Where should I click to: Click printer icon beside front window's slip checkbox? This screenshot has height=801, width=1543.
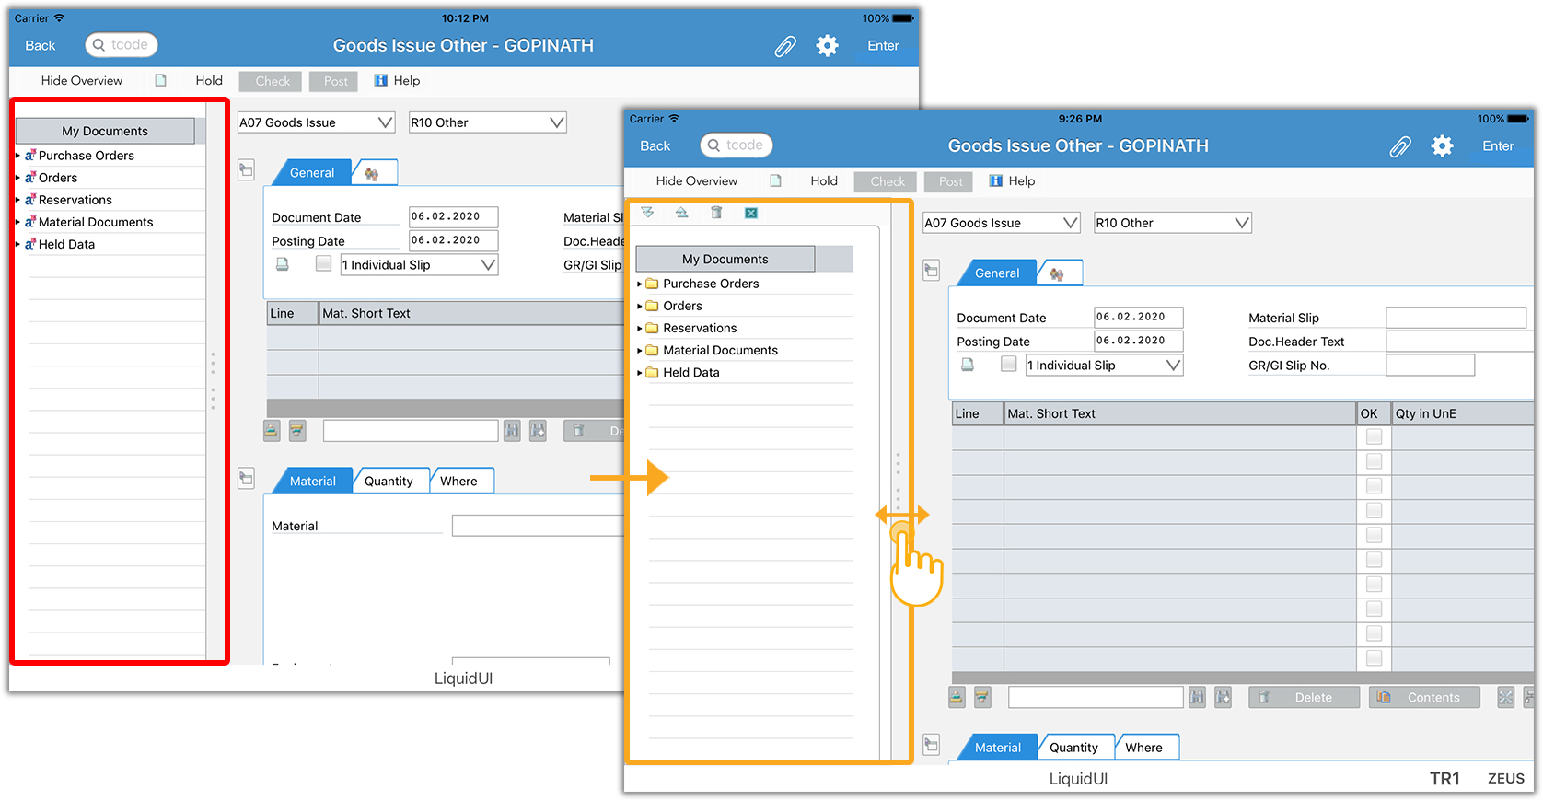(968, 365)
